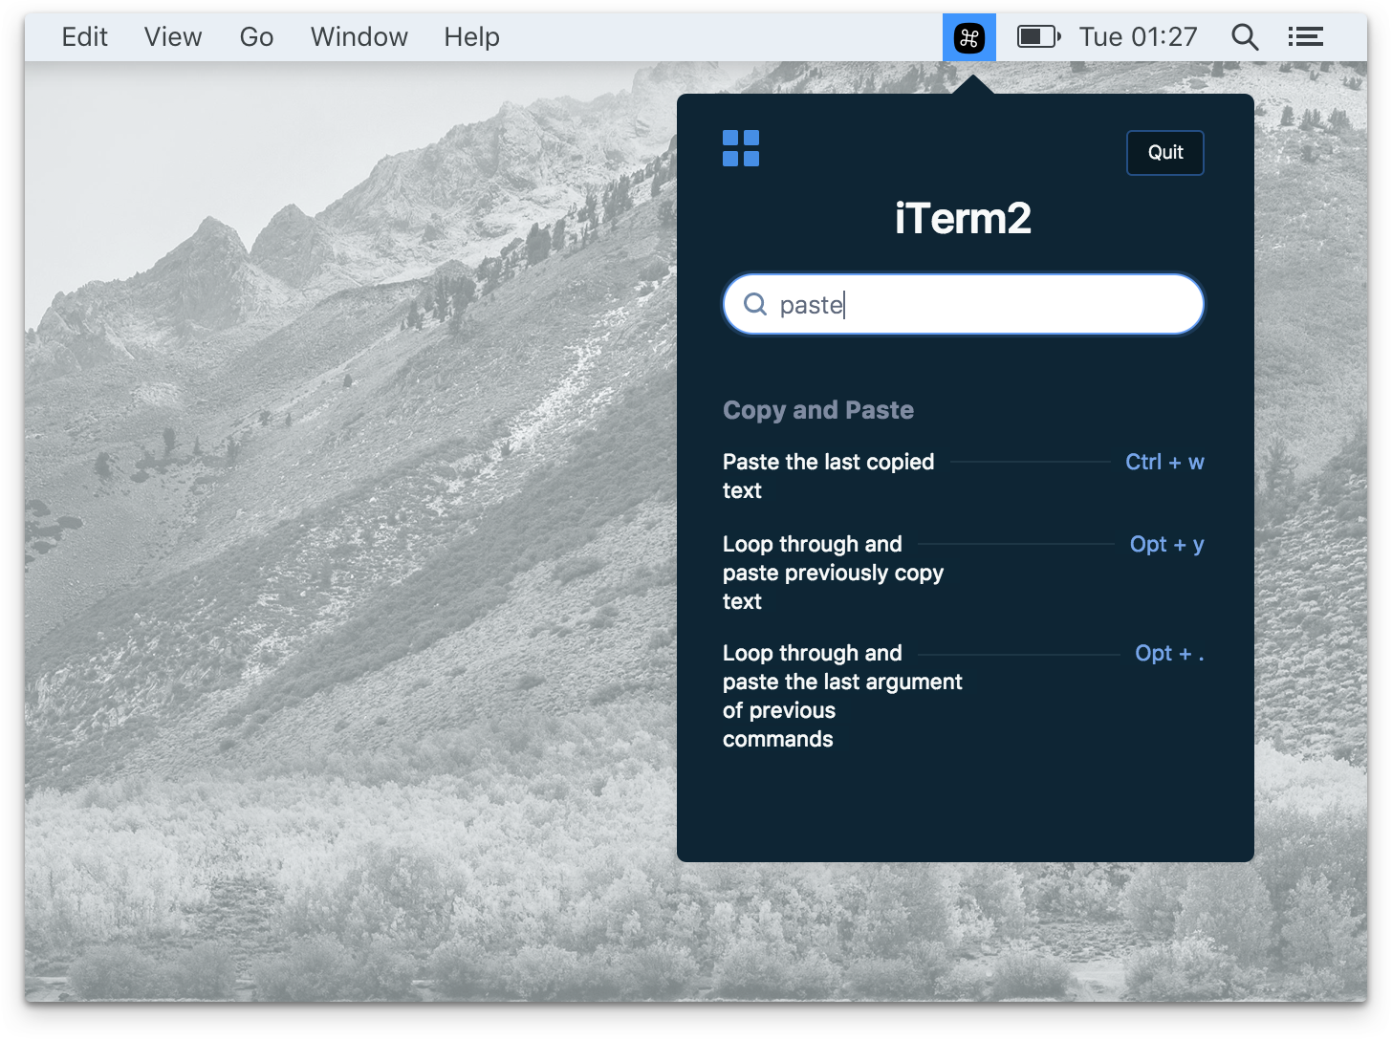Click the iTerm2 title
Image resolution: width=1392 pixels, height=1040 pixels.
(963, 219)
